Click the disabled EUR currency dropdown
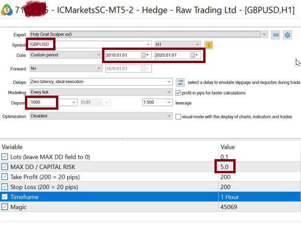Screen dimensions: 301x226 click(x=95, y=103)
